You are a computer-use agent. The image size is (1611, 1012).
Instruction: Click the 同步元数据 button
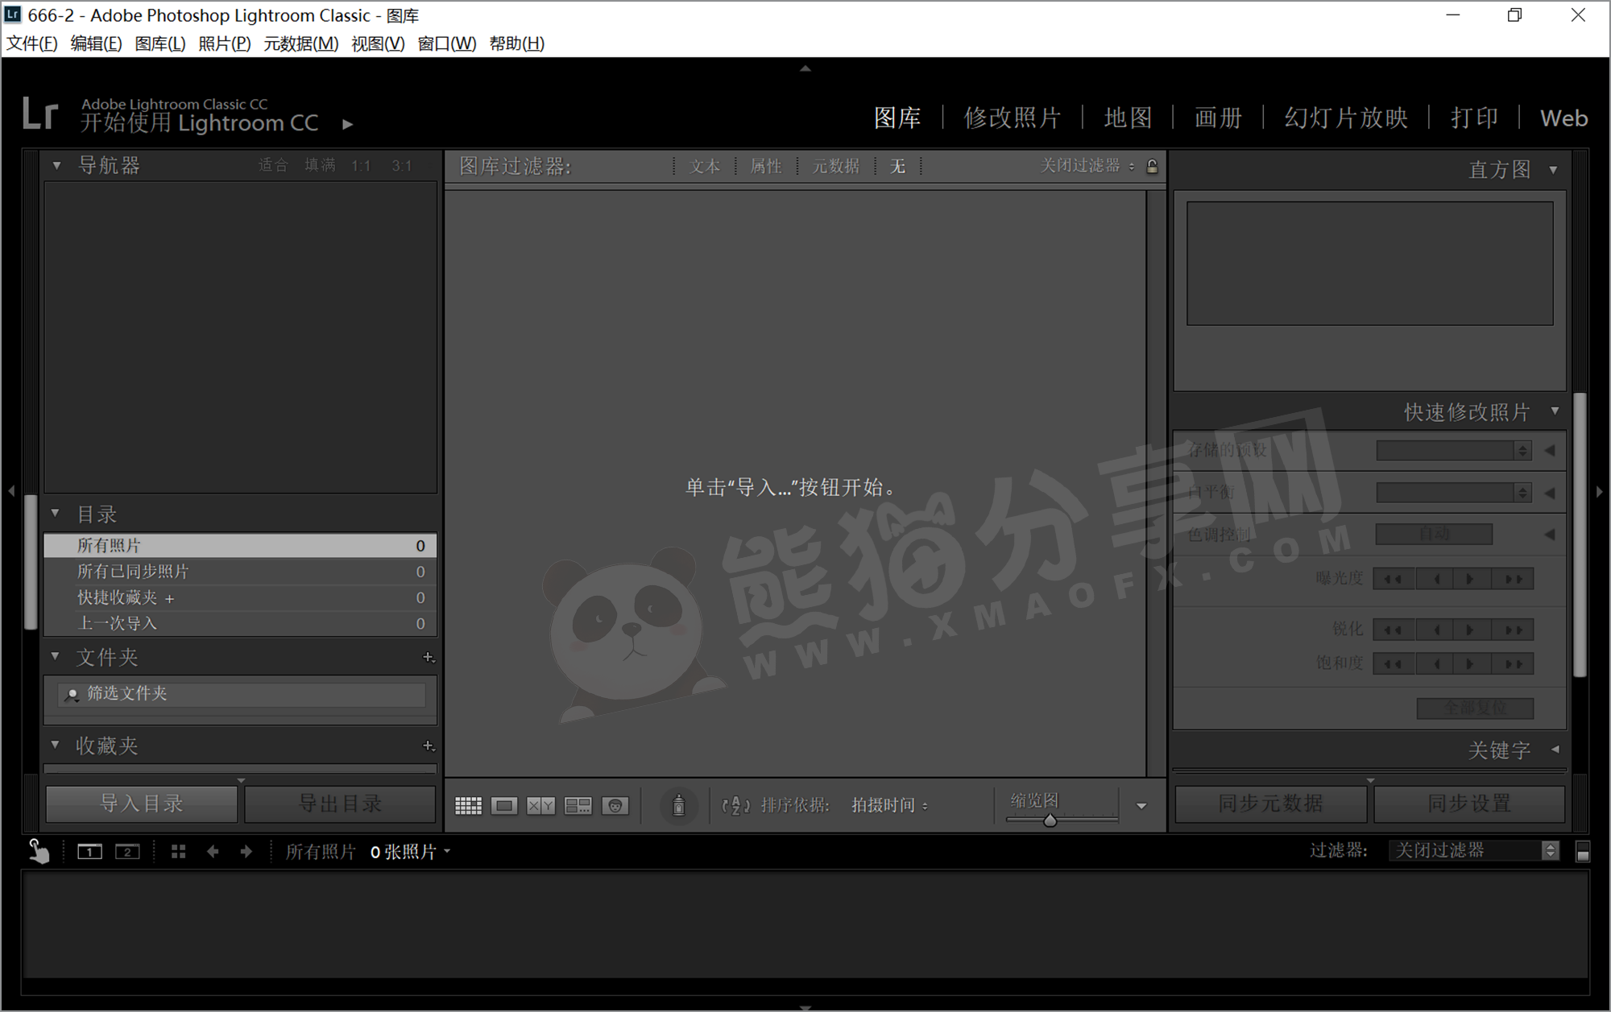click(1270, 803)
